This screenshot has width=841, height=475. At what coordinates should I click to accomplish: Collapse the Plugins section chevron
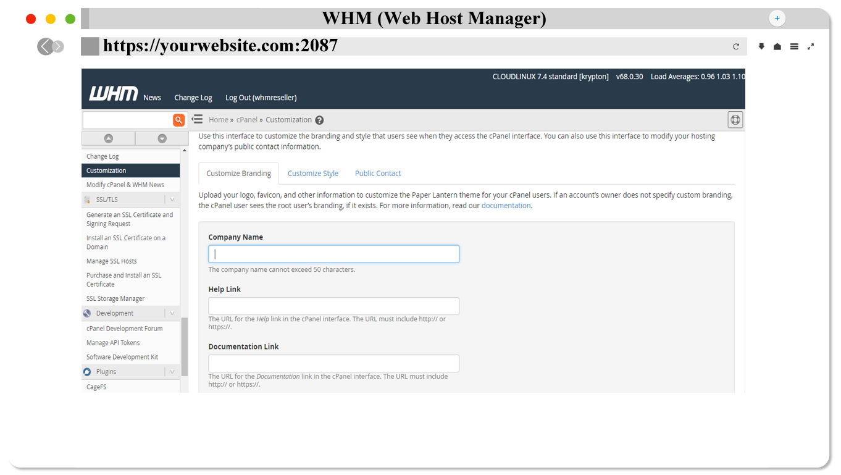pos(172,372)
